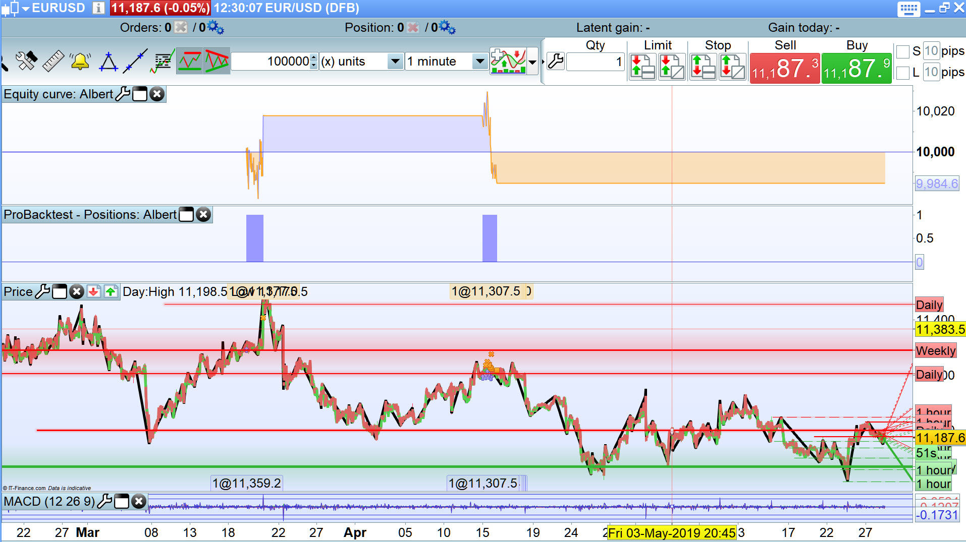The width and height of the screenshot is (966, 542).
Task: Create a price alert with the bell
Action: point(80,61)
